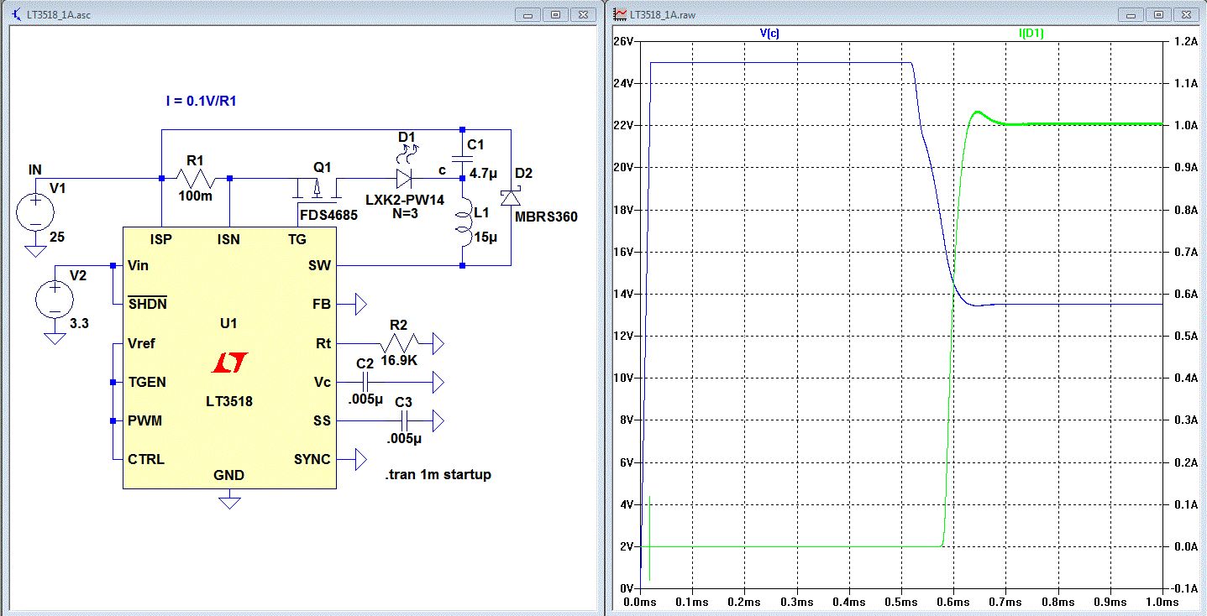Click the .tran 1m startup directive
Viewport: 1207px width, 616px height.
(x=438, y=475)
